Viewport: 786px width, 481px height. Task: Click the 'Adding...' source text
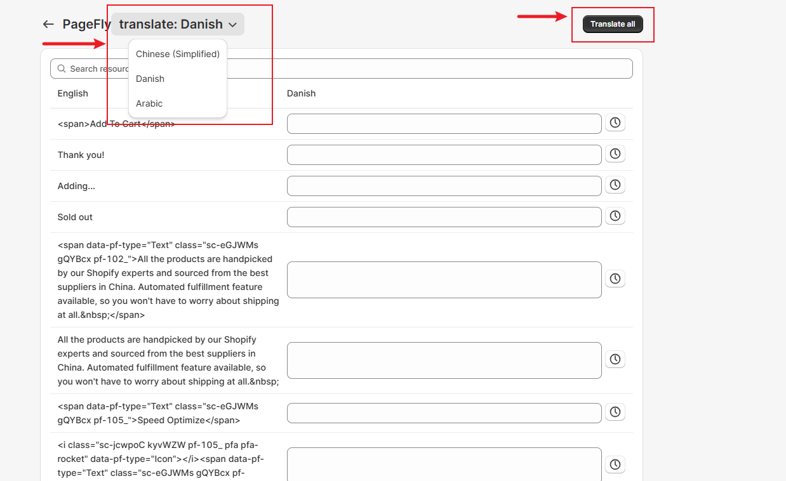pyautogui.click(x=76, y=186)
